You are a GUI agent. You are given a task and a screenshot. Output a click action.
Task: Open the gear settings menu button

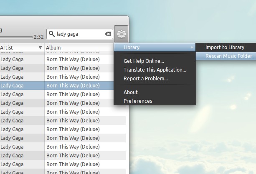tap(121, 34)
